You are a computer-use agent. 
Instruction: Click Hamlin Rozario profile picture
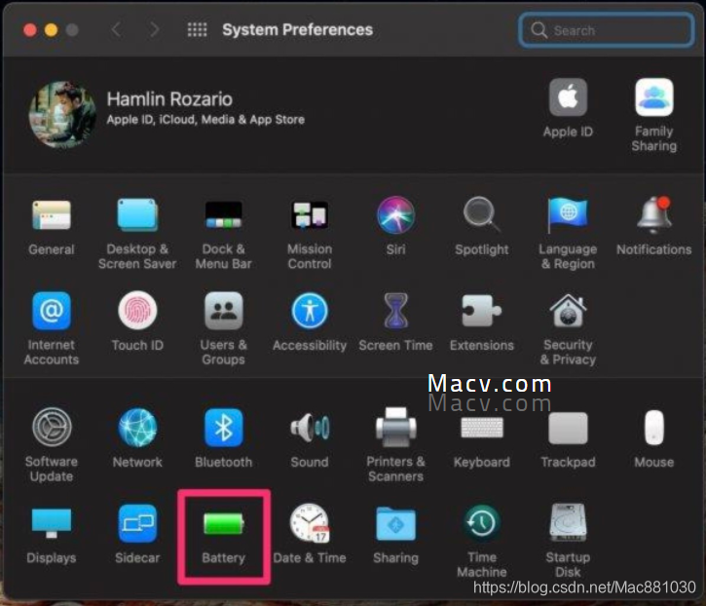pos(62,114)
